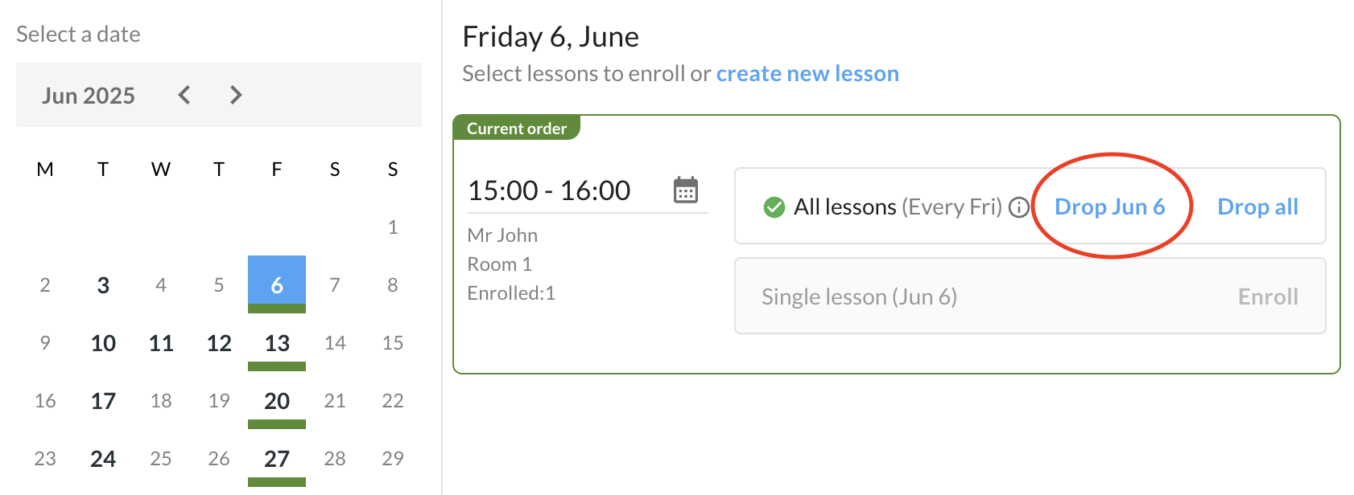Select June 10 in the calendar
The image size is (1354, 495).
tap(103, 343)
